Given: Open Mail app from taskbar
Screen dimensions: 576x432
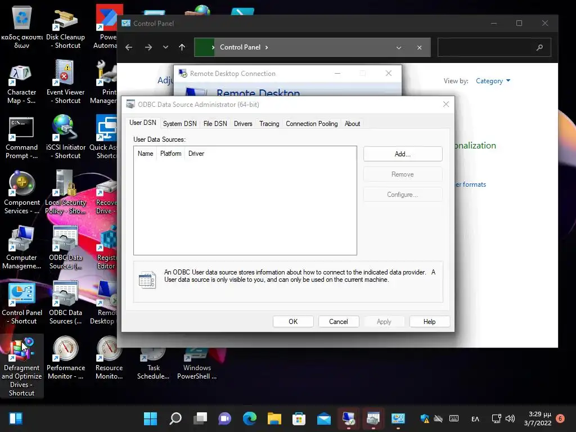Looking at the screenshot, I should coord(324,418).
